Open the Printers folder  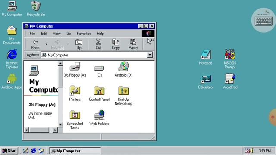click(75, 93)
